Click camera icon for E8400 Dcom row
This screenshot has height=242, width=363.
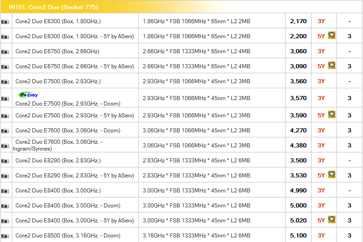click(5, 206)
